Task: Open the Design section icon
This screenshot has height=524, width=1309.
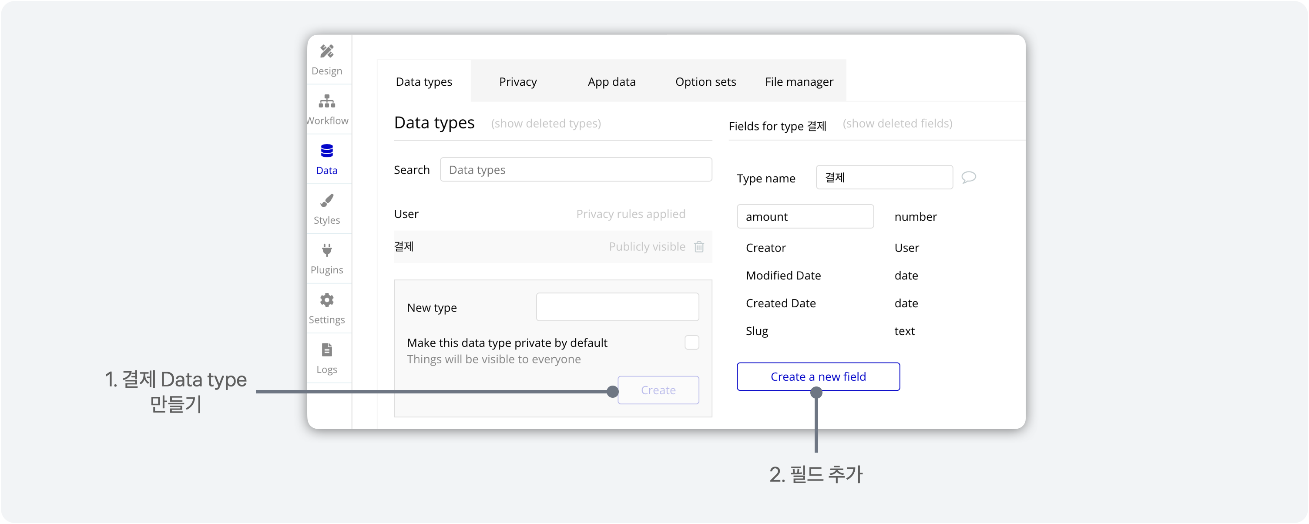Action: 327,51
